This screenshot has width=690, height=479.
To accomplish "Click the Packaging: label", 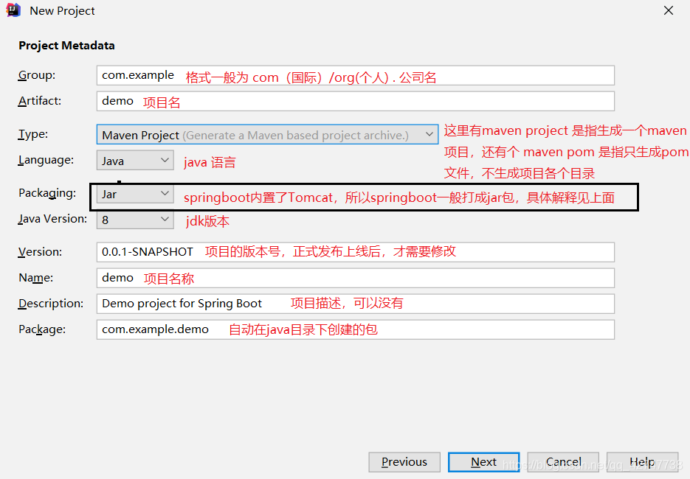I will coord(47,193).
